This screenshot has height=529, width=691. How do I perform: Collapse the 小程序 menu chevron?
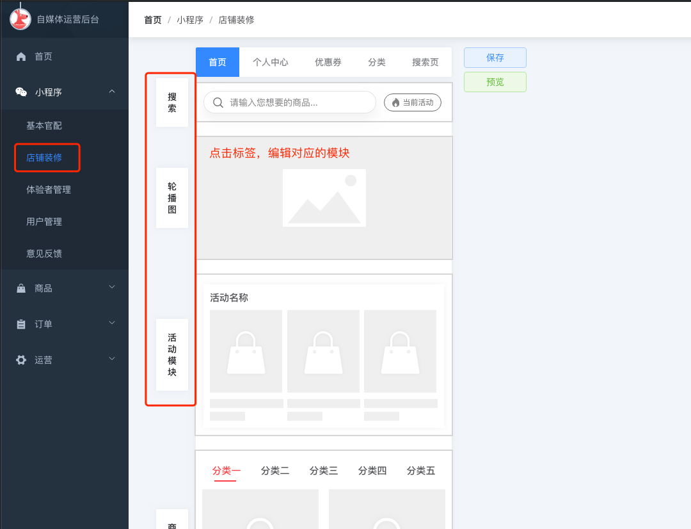pyautogui.click(x=112, y=92)
